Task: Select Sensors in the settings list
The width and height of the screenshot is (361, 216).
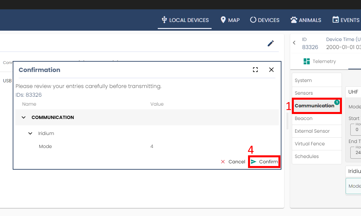Action: point(304,93)
